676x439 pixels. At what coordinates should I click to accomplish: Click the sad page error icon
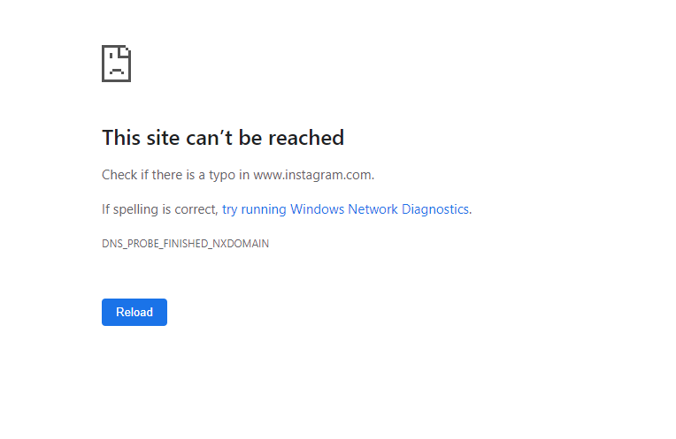click(116, 63)
